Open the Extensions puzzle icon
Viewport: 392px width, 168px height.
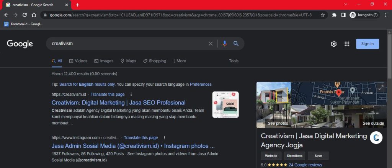[x=334, y=15]
